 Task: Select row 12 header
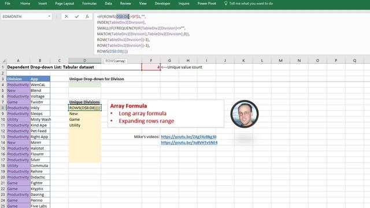click(3, 131)
